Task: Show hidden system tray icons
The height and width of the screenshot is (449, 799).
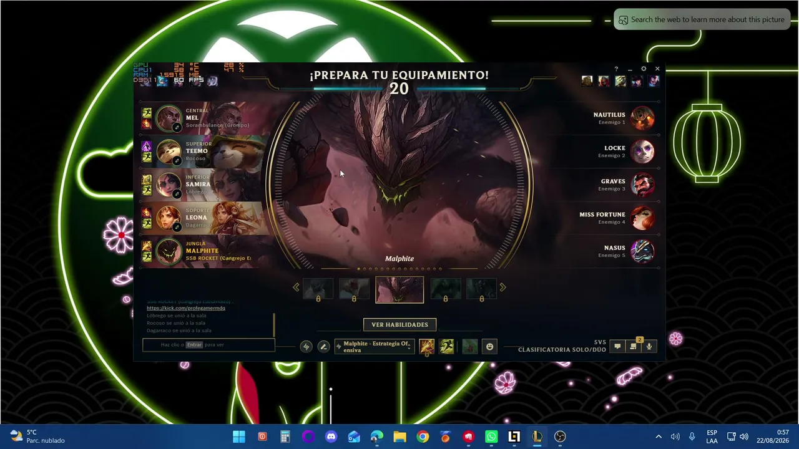Action: point(658,437)
